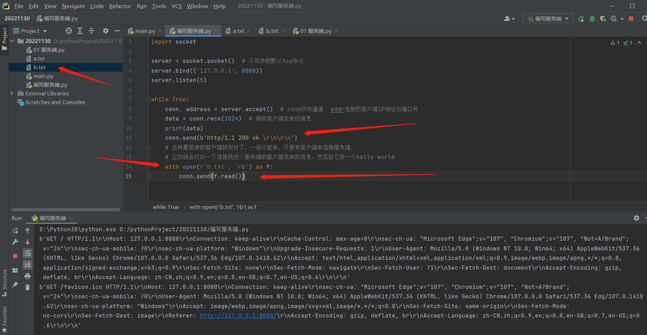
Task: Toggle soft-wrap in Run console
Action: [x=28, y=253]
